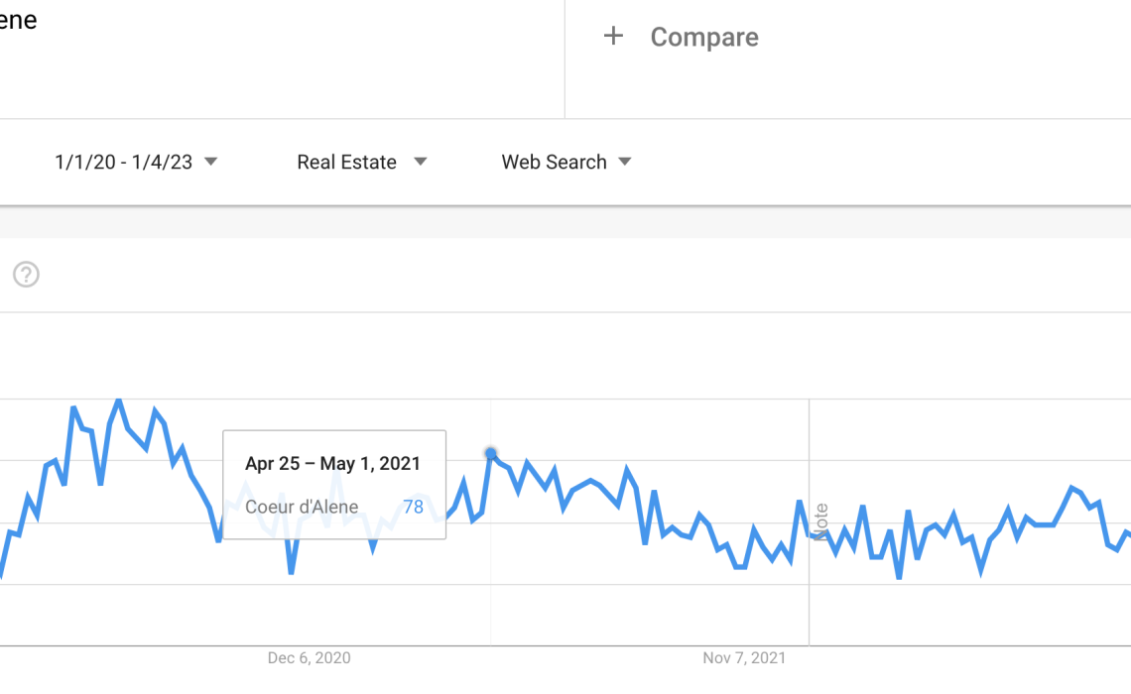This screenshot has width=1131, height=694.
Task: Click the Real Estate category label
Action: point(346,163)
